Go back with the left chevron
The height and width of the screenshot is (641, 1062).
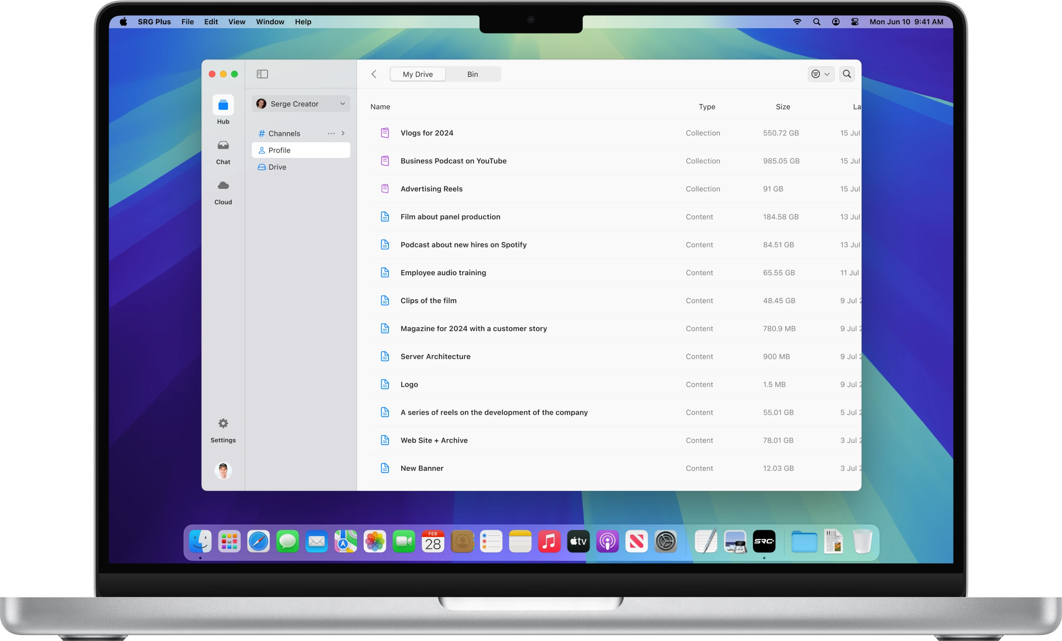click(x=374, y=74)
